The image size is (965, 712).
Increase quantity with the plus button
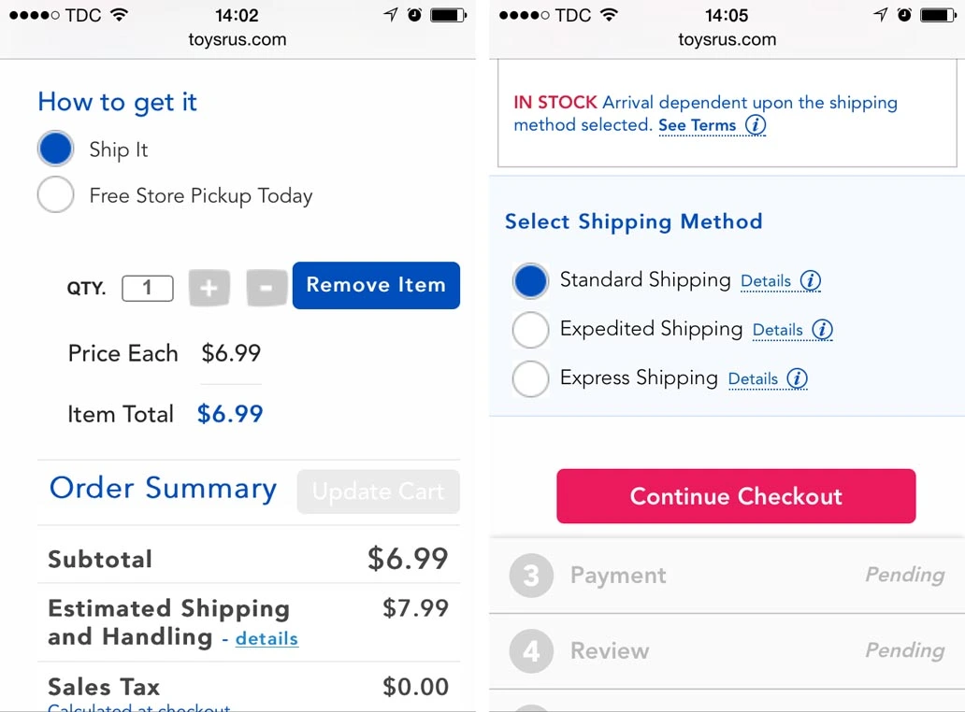tap(209, 288)
